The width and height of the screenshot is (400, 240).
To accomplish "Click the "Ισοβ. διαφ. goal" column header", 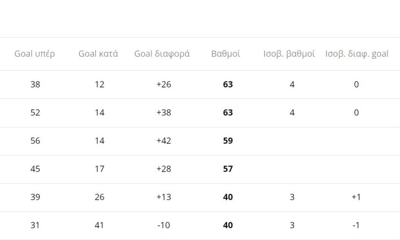I will point(356,54).
